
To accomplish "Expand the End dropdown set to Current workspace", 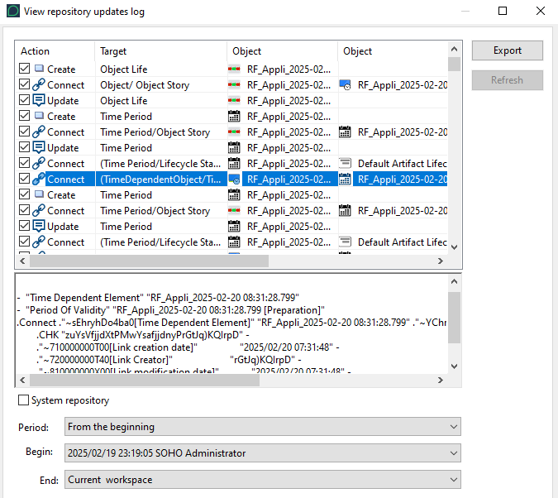I will [x=262, y=480].
